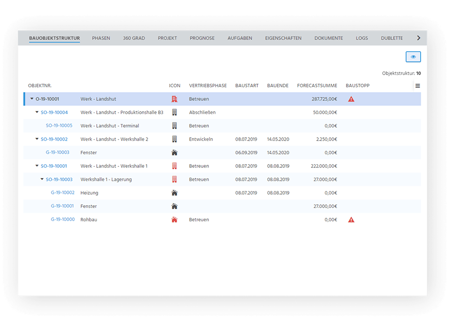Image resolution: width=450 pixels, height=324 pixels.
Task: Toggle the eye view button
Action: point(413,57)
